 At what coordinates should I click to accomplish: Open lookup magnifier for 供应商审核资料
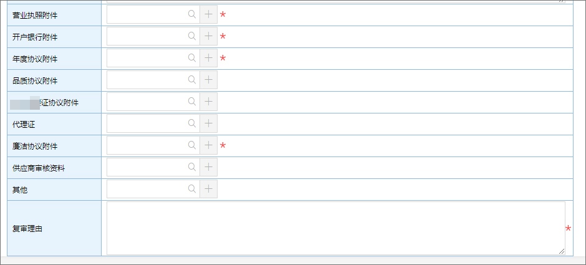click(192, 167)
